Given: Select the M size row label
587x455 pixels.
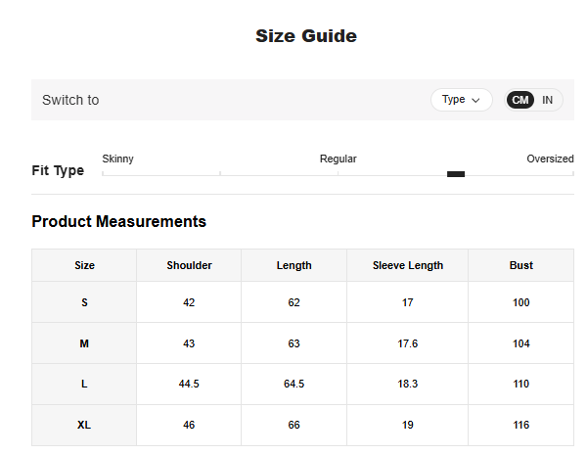Looking at the screenshot, I should [x=84, y=343].
